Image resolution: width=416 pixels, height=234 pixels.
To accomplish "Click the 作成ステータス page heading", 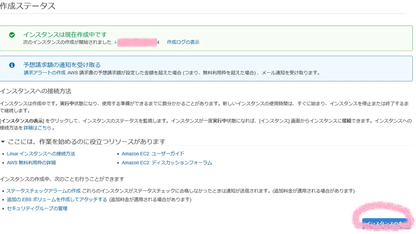I will click(x=28, y=6).
